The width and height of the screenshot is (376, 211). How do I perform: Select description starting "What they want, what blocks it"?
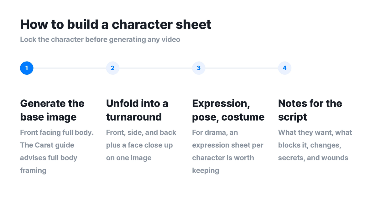click(x=315, y=145)
